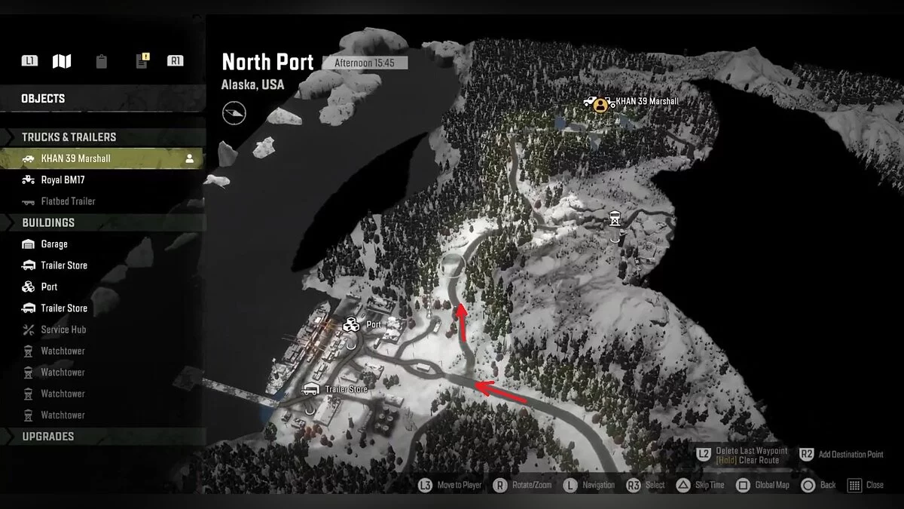This screenshot has width=904, height=509.
Task: Click the Close prompt in the corner
Action: click(x=866, y=485)
